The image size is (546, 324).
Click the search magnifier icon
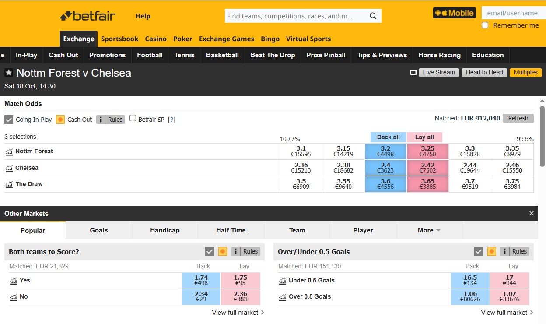(x=373, y=16)
